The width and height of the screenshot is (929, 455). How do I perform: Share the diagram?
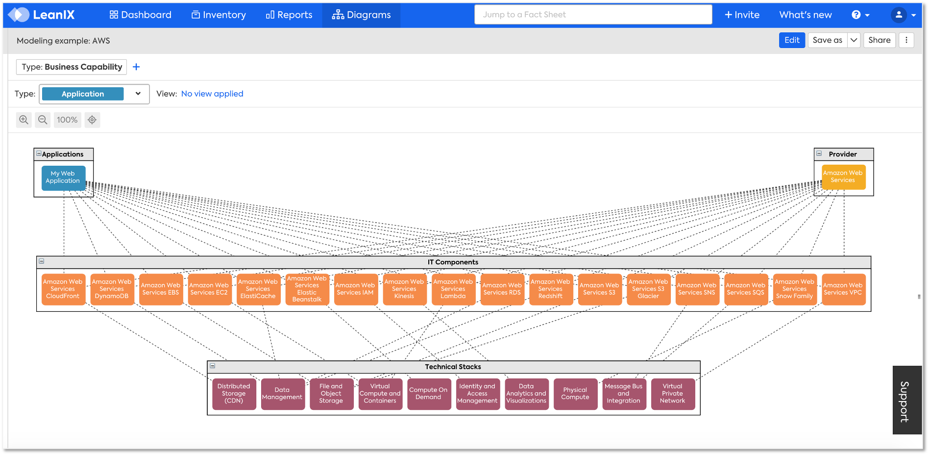[x=880, y=40]
